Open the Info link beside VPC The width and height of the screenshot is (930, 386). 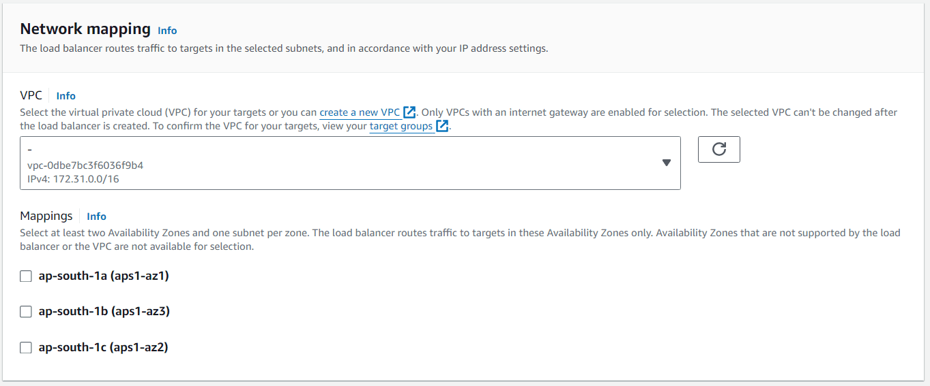[x=66, y=96]
